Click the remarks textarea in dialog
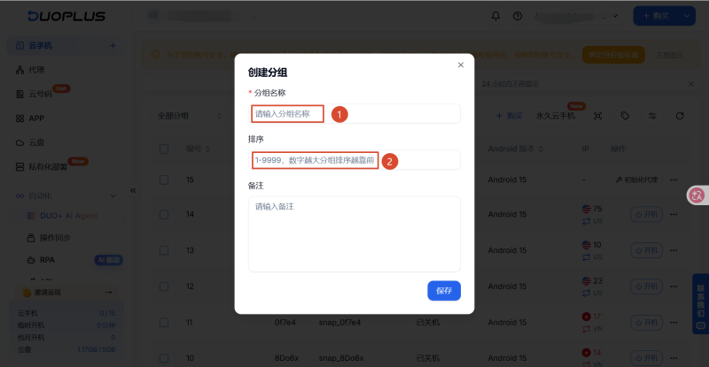Viewport: 709px width, 367px height. 354,233
